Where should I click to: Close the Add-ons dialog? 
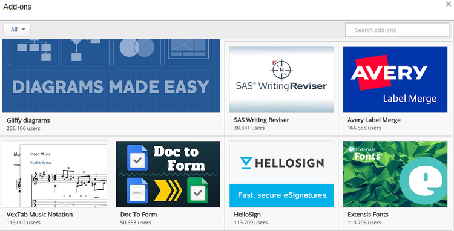(449, 4)
